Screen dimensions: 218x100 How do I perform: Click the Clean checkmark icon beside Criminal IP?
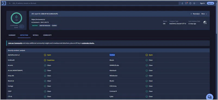tap(147, 91)
